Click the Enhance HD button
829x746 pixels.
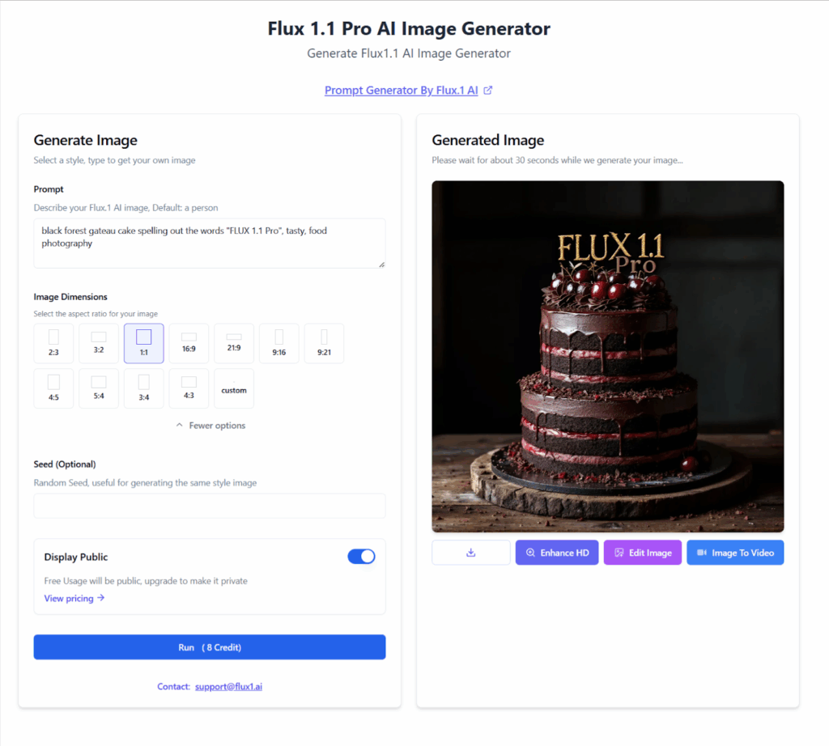pos(557,553)
